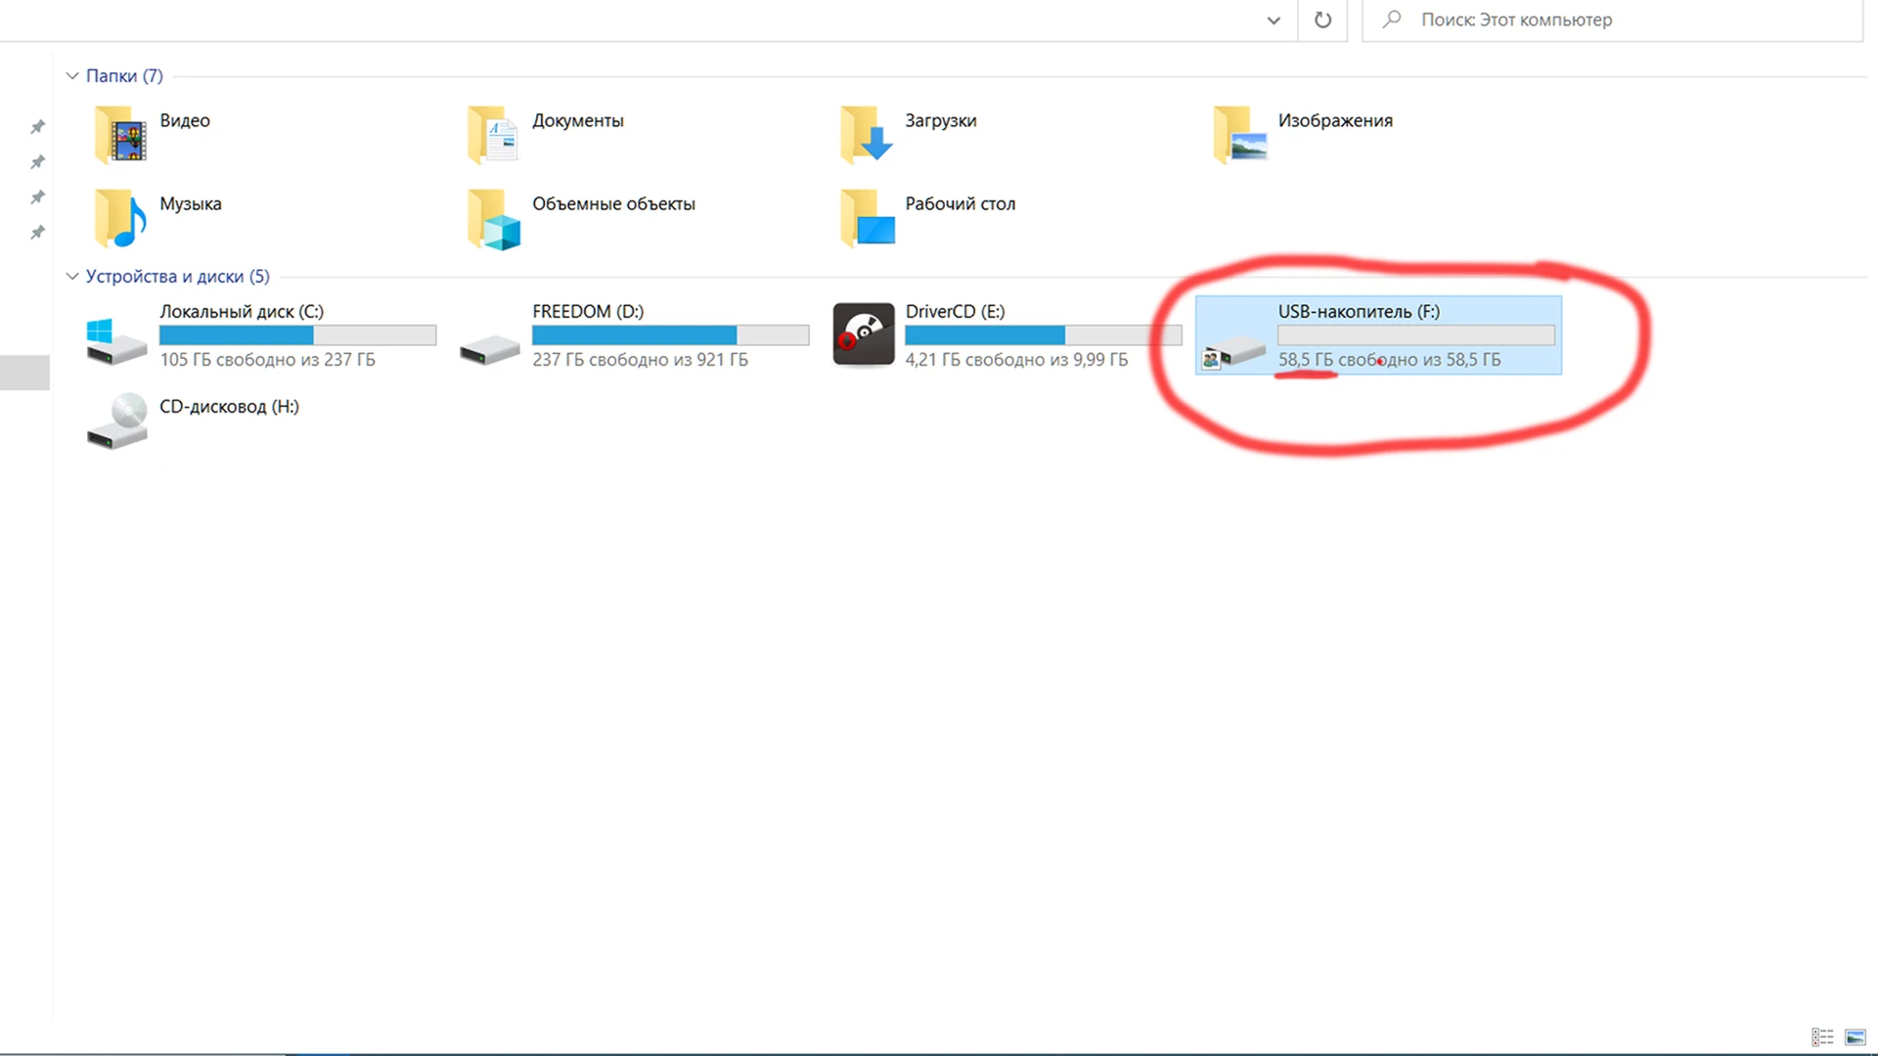Click the Устройства и диски (5) header
Image resolution: width=1878 pixels, height=1056 pixels.
coord(177,277)
